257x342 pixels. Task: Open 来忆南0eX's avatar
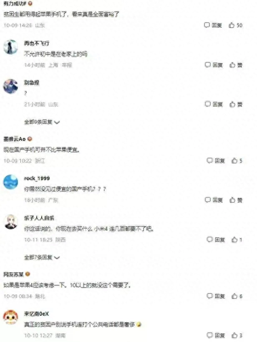11,317
